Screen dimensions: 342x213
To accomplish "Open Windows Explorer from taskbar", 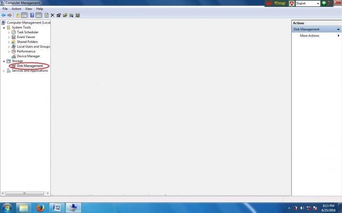I will pos(23,208).
